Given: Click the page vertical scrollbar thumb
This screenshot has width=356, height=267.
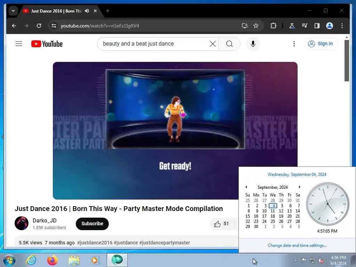Looking at the screenshot, I should [x=347, y=60].
